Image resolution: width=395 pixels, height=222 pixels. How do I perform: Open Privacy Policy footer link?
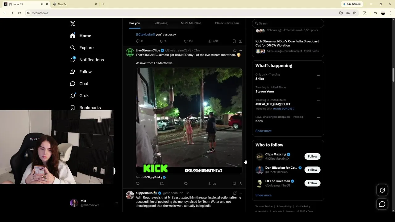click(x=284, y=207)
